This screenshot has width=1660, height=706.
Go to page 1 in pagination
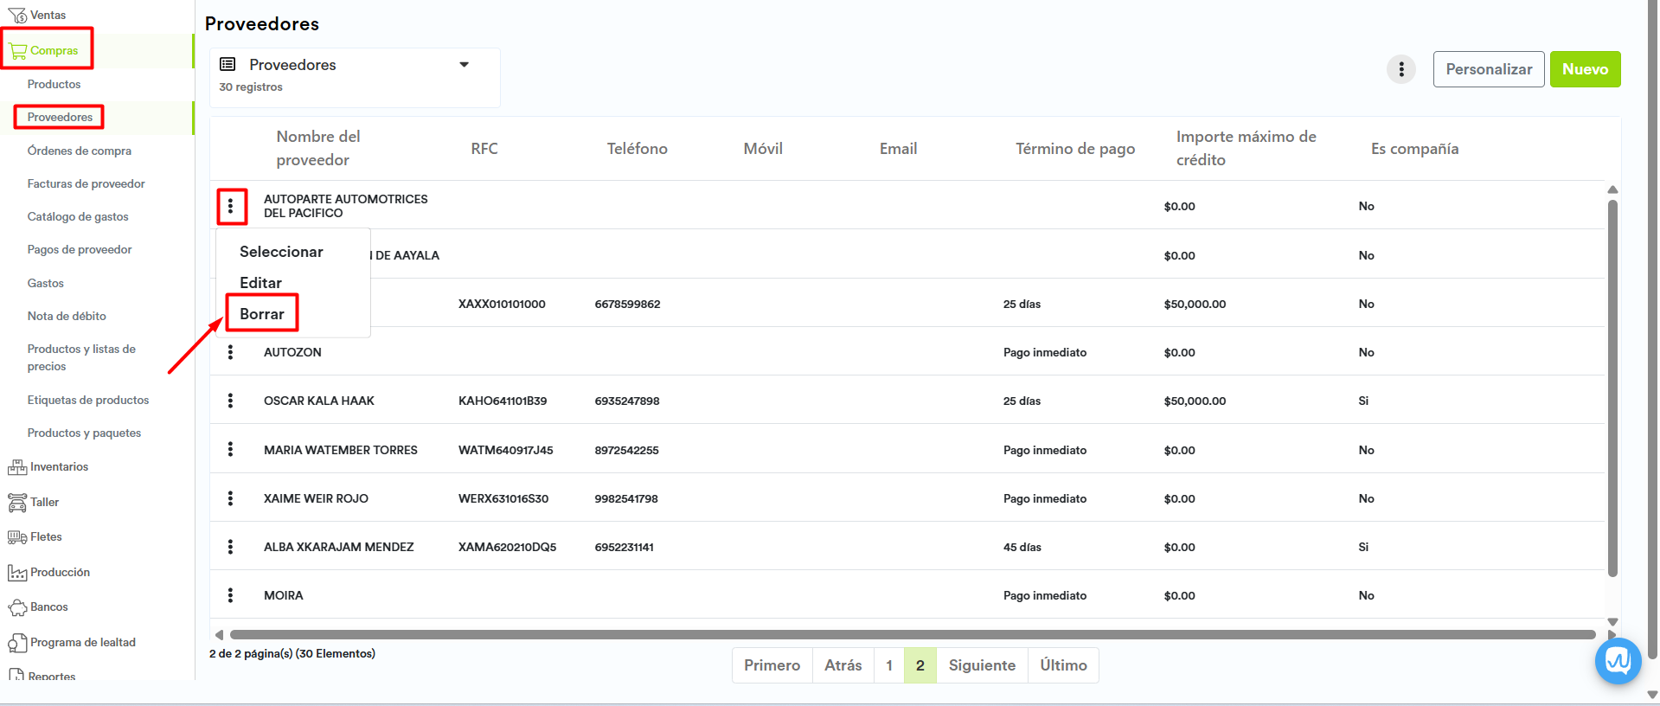coord(888,665)
